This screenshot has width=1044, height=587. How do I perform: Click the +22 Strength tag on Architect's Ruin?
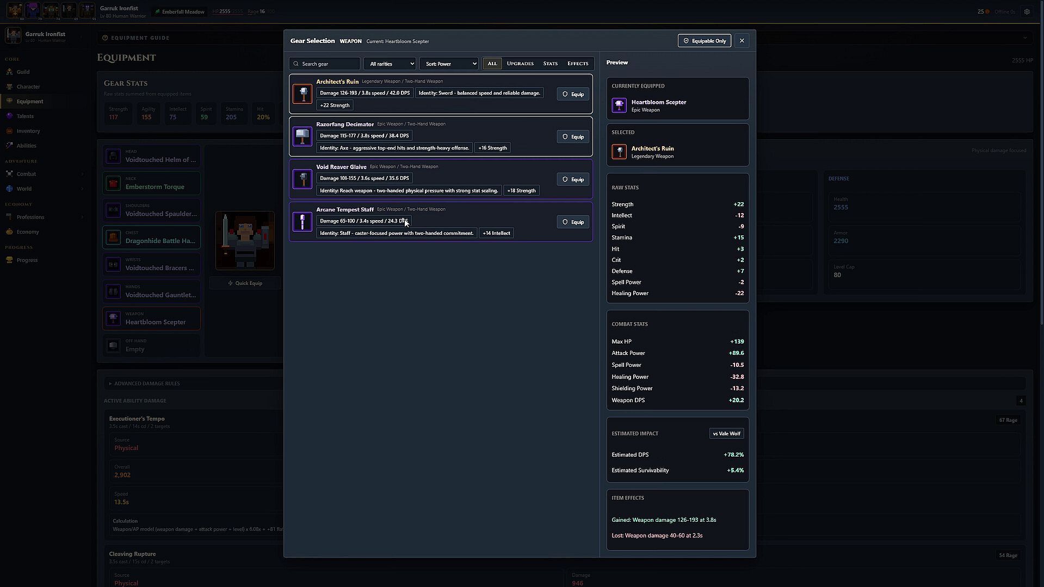[x=335, y=105]
